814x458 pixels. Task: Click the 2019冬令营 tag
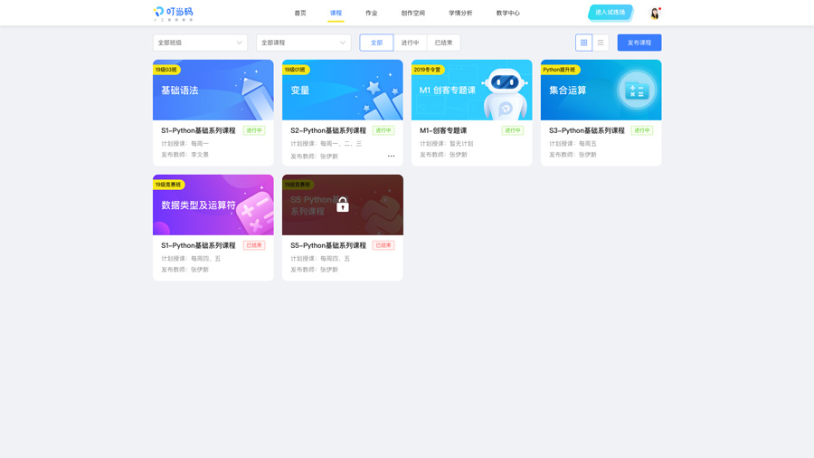point(427,70)
